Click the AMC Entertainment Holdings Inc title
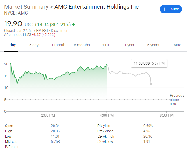Viewport: 187px width, 151px height. click(x=97, y=7)
